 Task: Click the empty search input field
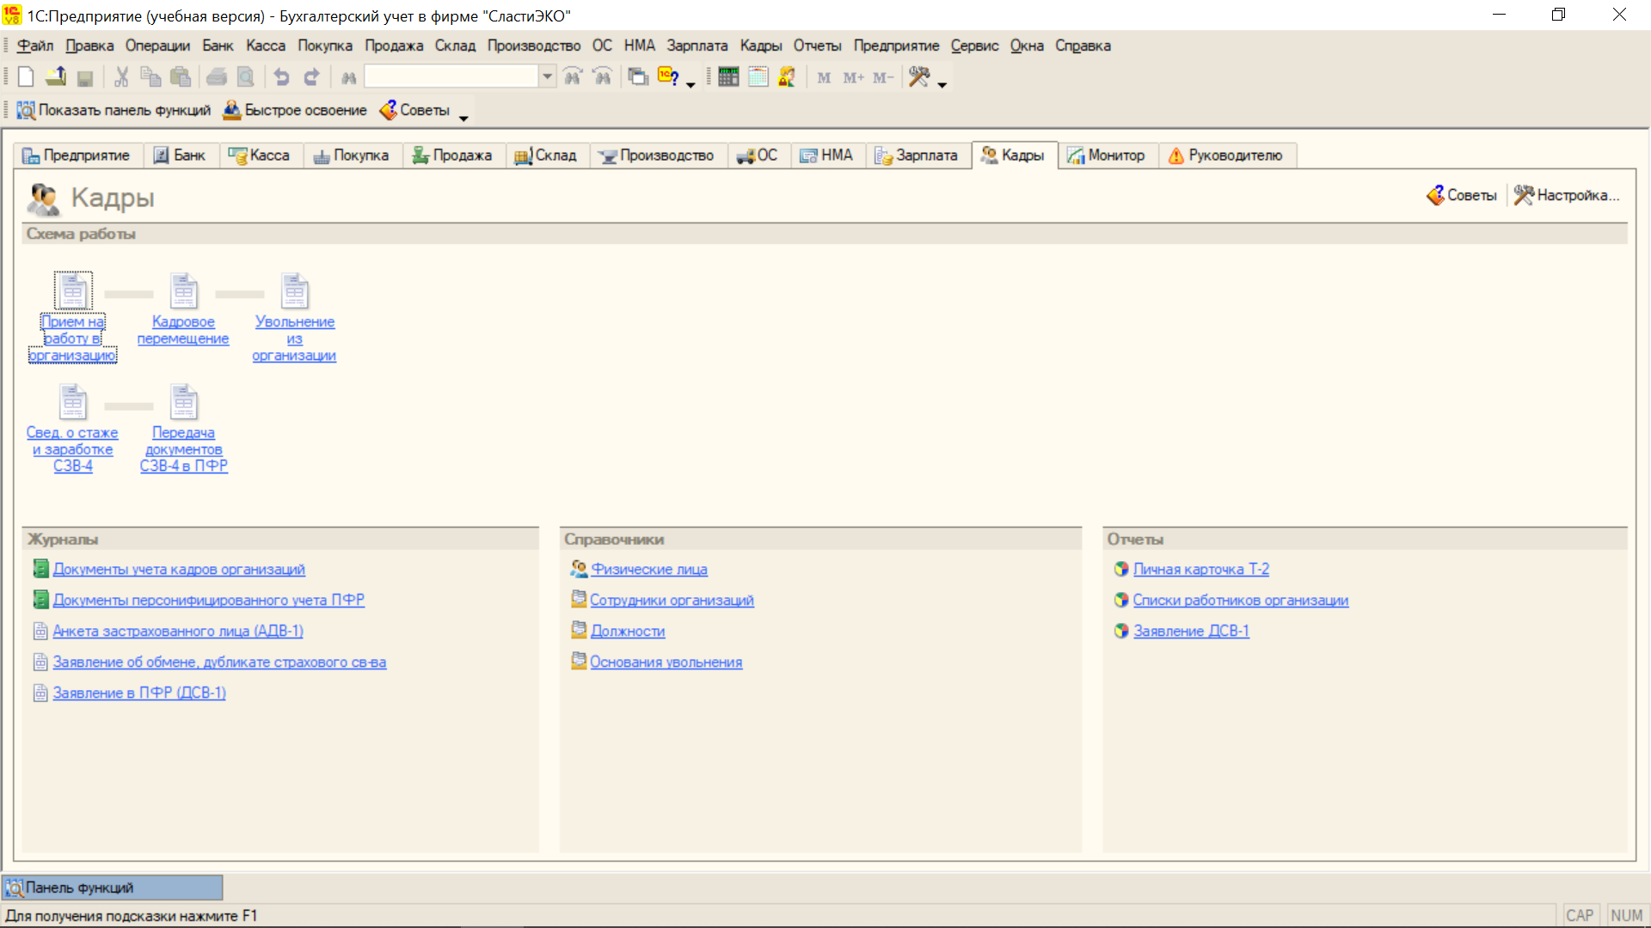point(451,77)
